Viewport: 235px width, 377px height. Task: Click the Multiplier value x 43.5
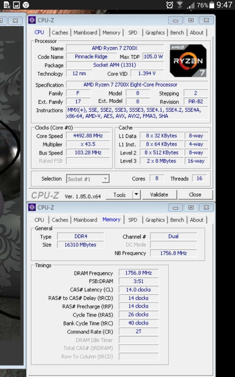pyautogui.click(x=88, y=144)
